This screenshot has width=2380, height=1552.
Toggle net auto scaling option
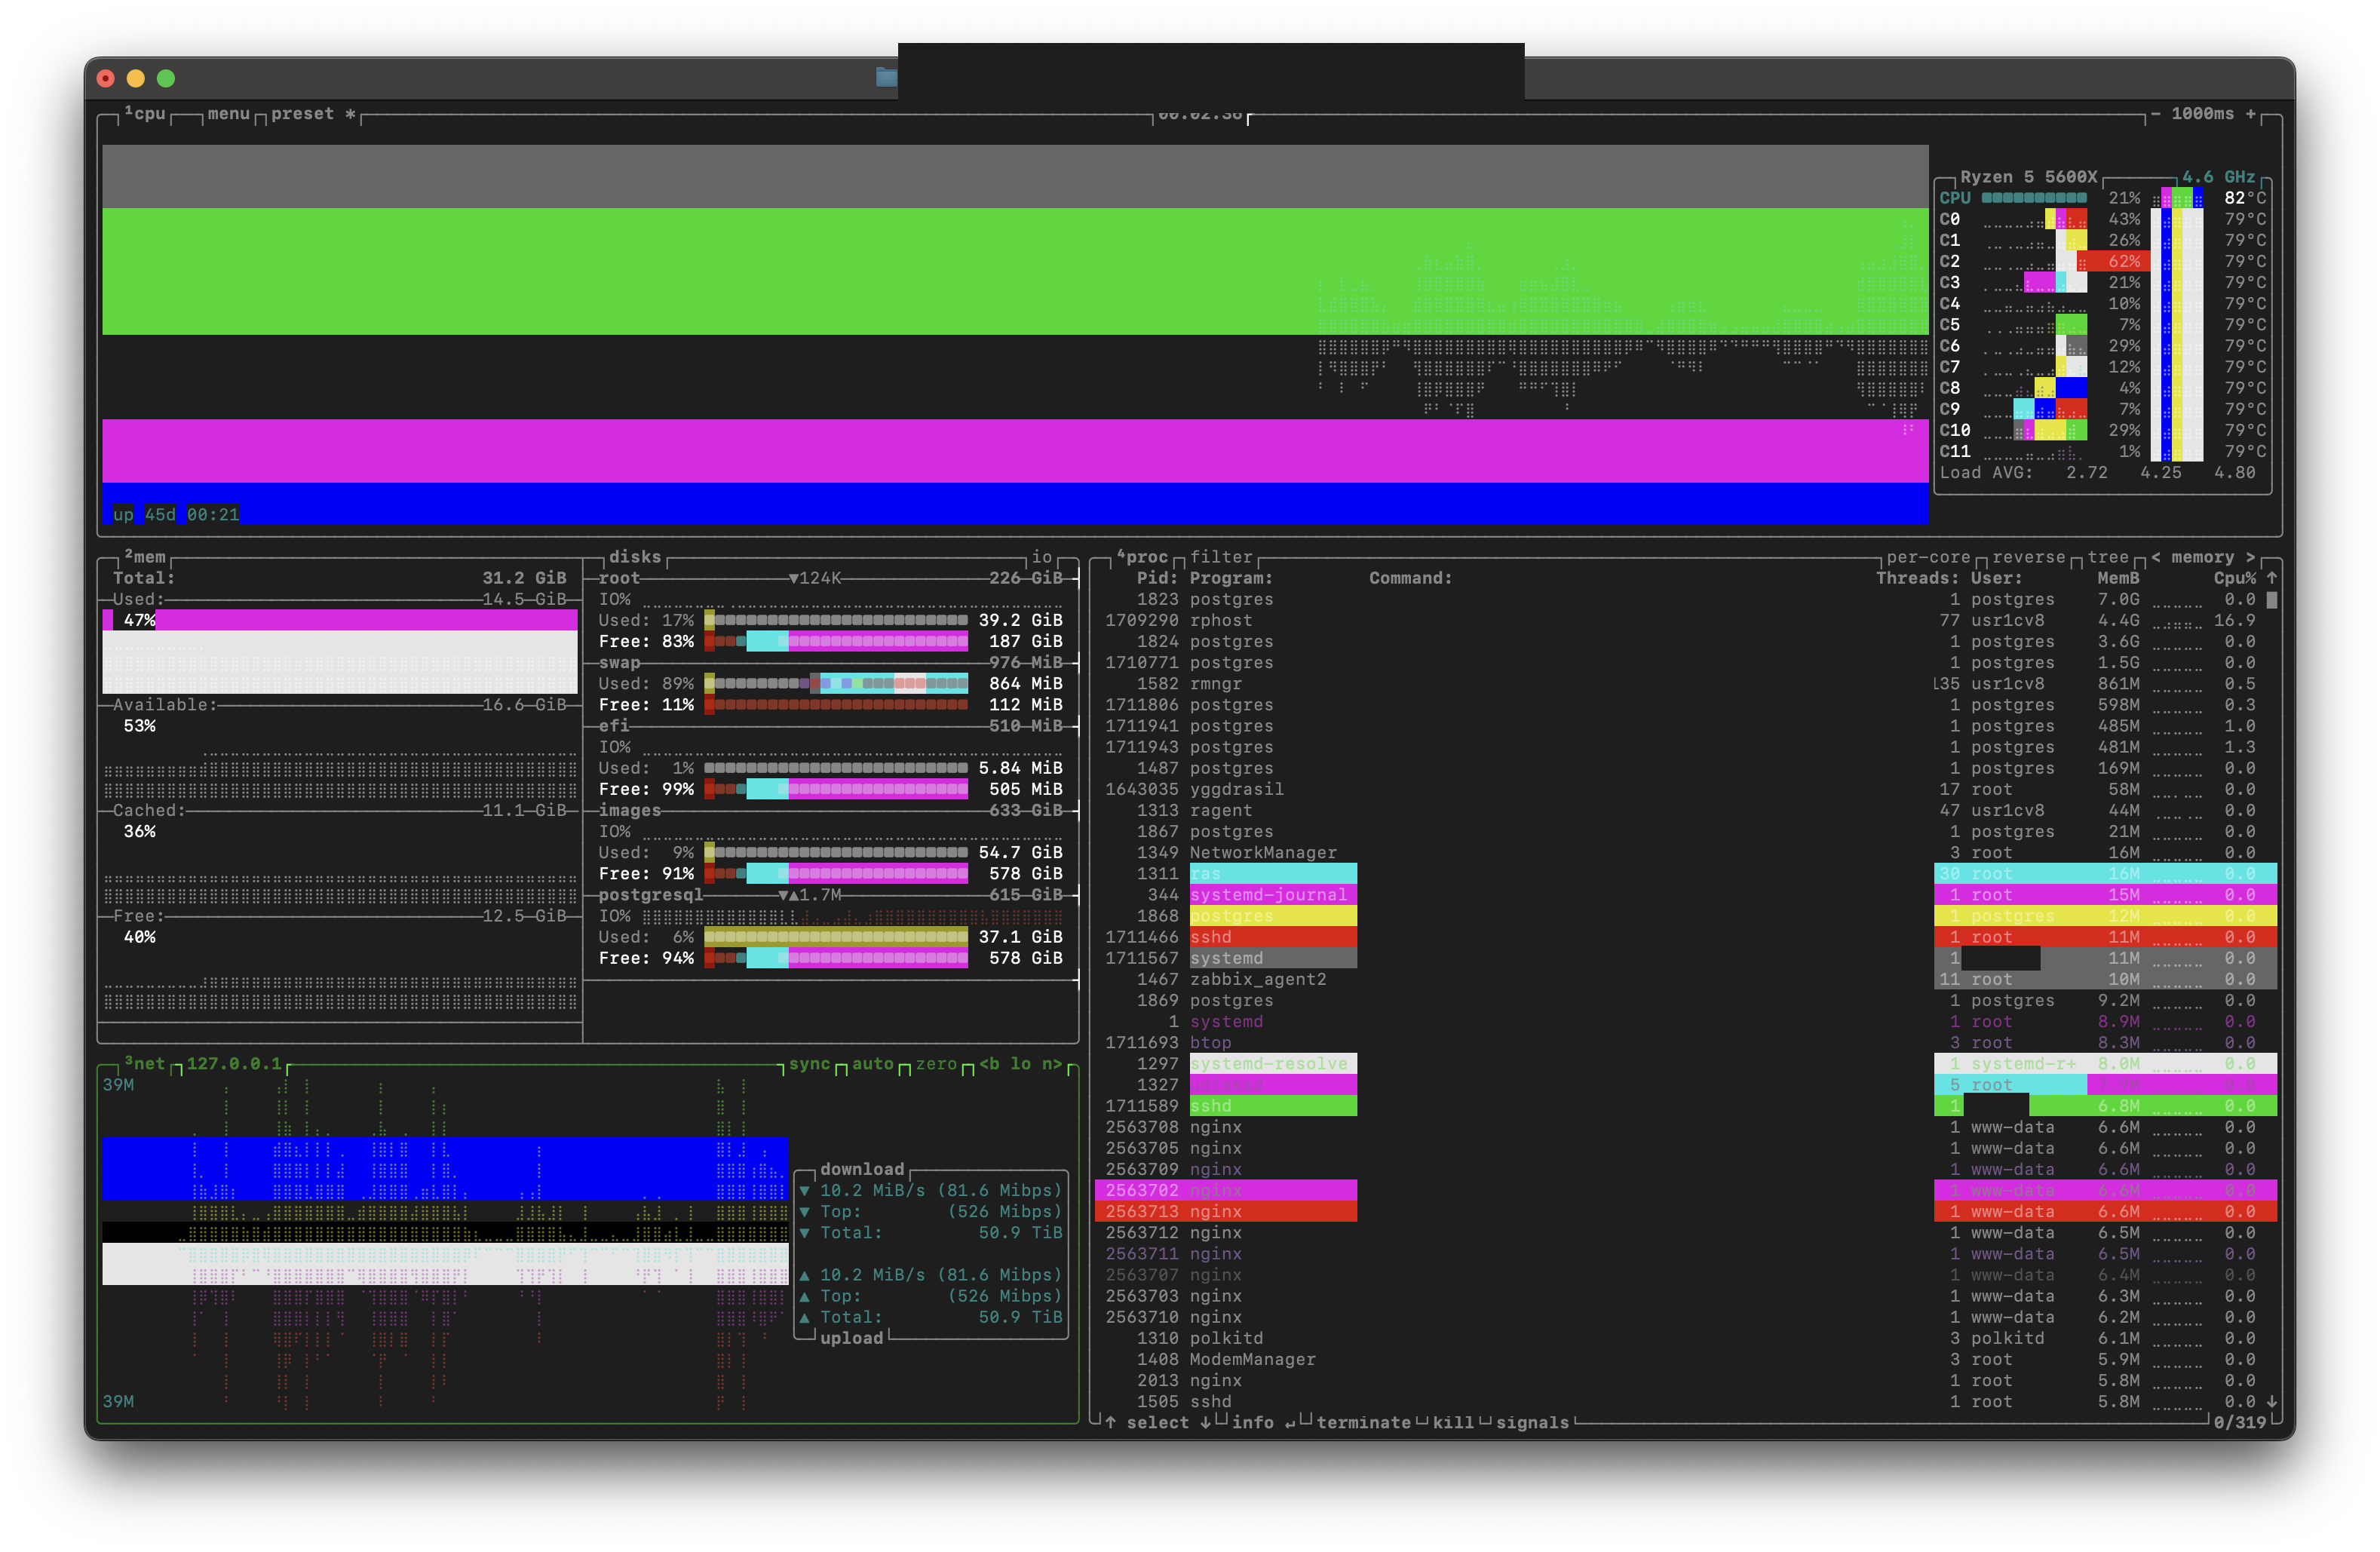click(873, 1064)
